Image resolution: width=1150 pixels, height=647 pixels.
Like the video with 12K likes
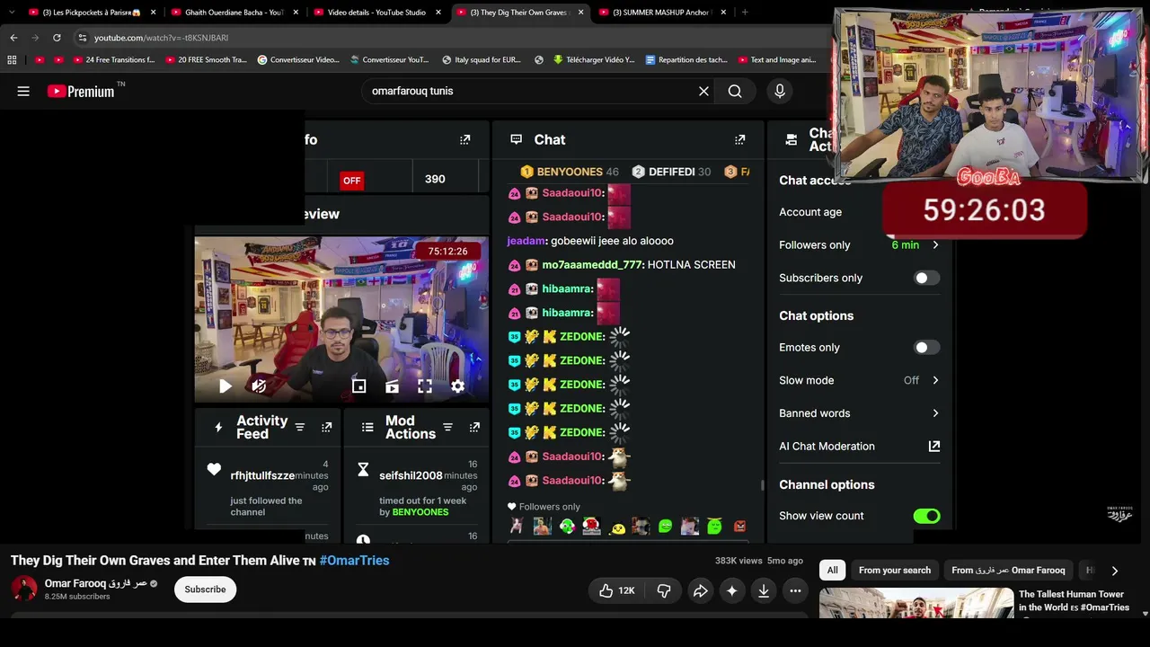coord(617,590)
